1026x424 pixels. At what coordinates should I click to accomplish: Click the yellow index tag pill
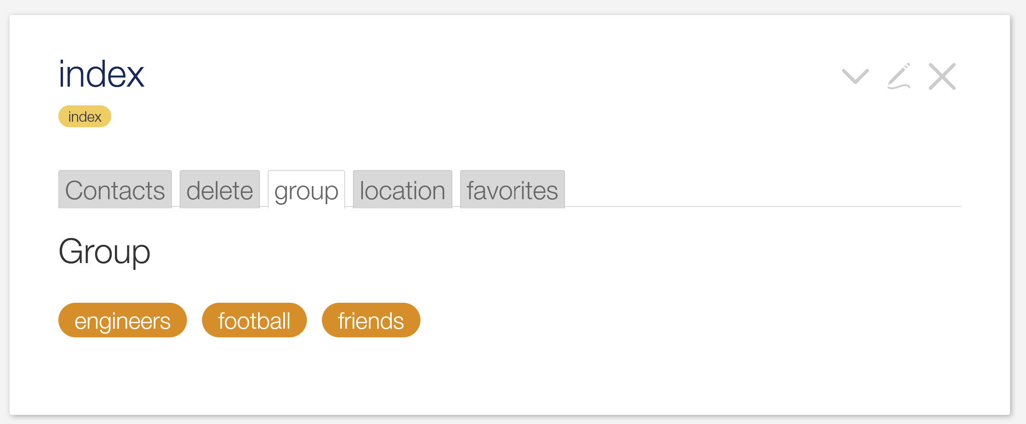pyautogui.click(x=85, y=116)
